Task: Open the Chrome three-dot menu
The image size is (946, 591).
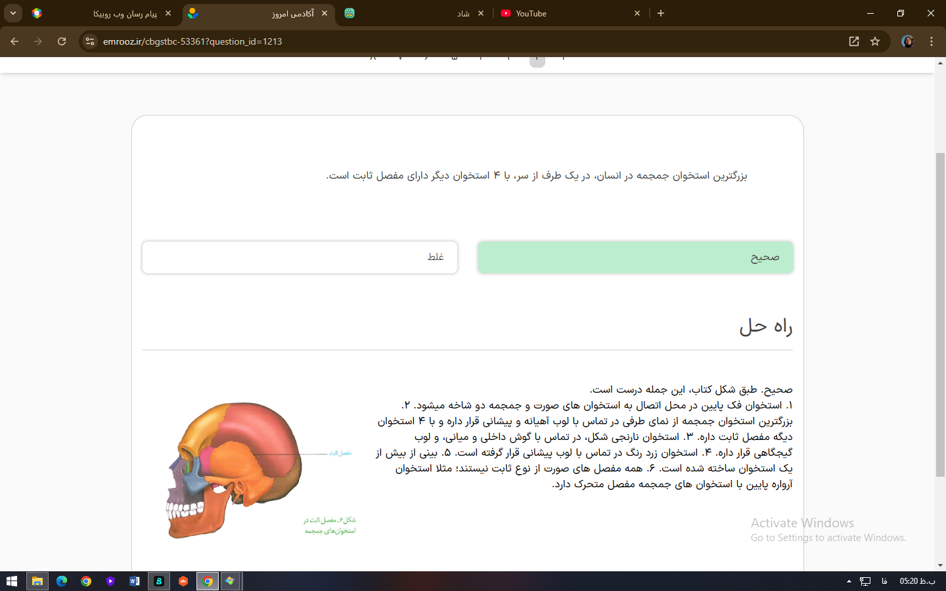Action: click(932, 41)
